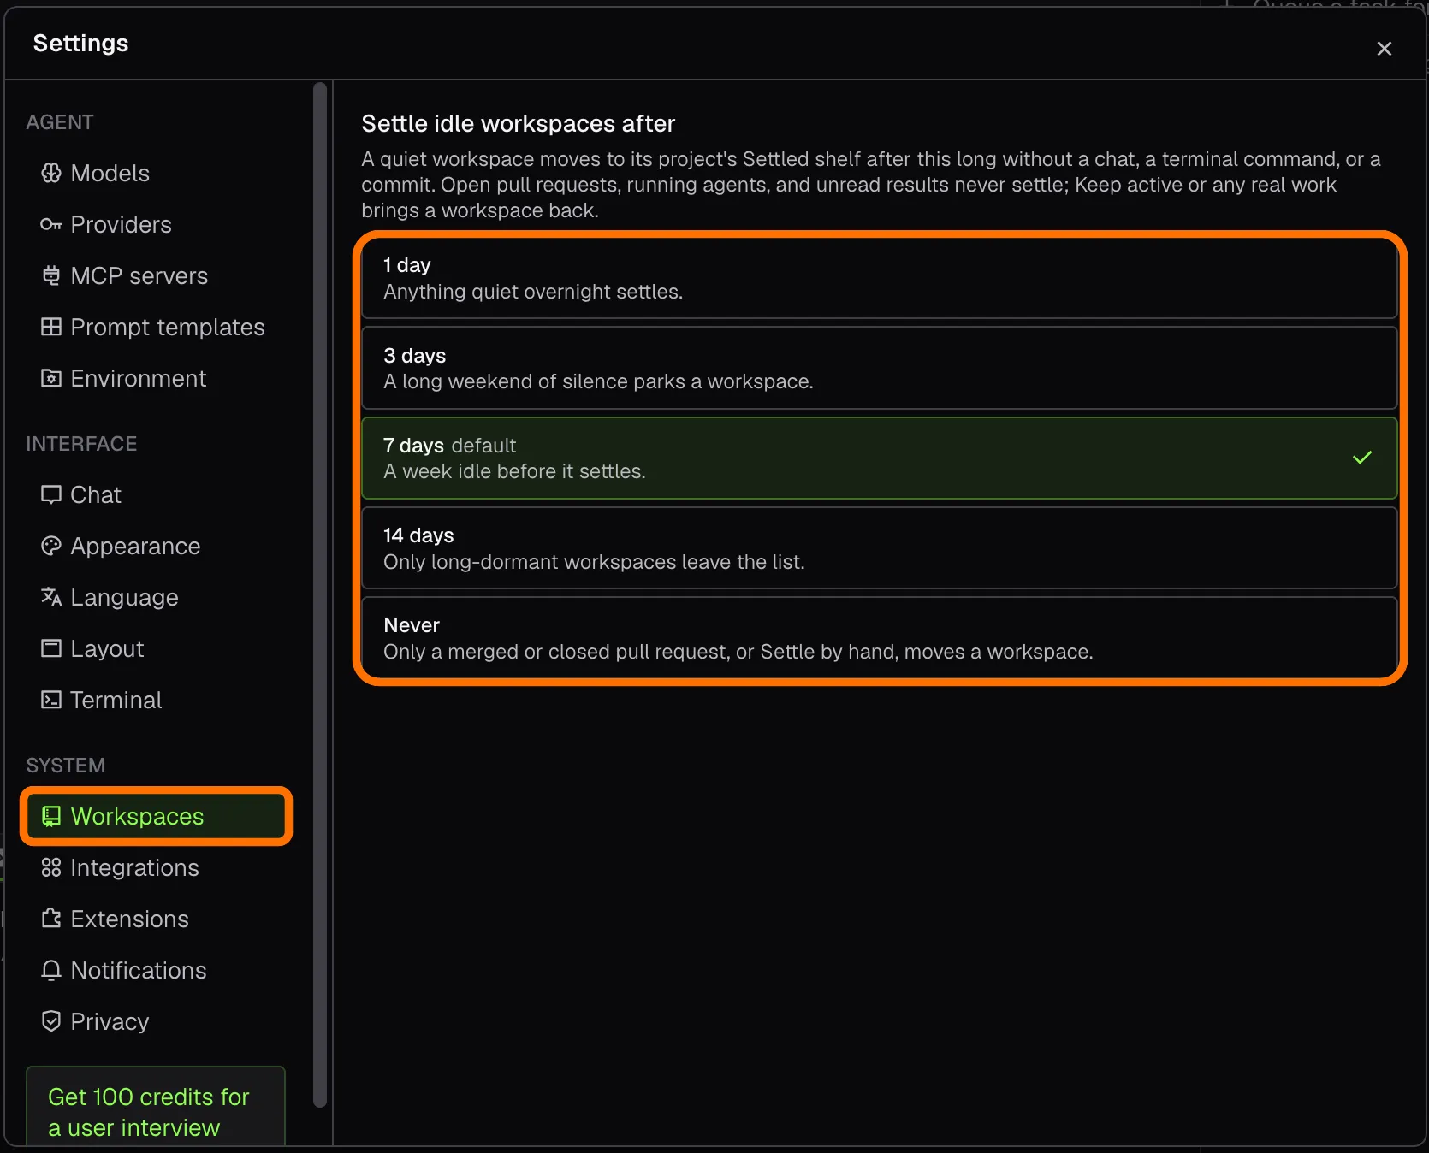Click the Workspaces icon in sidebar
Screen dimensions: 1429x1153
51,816
